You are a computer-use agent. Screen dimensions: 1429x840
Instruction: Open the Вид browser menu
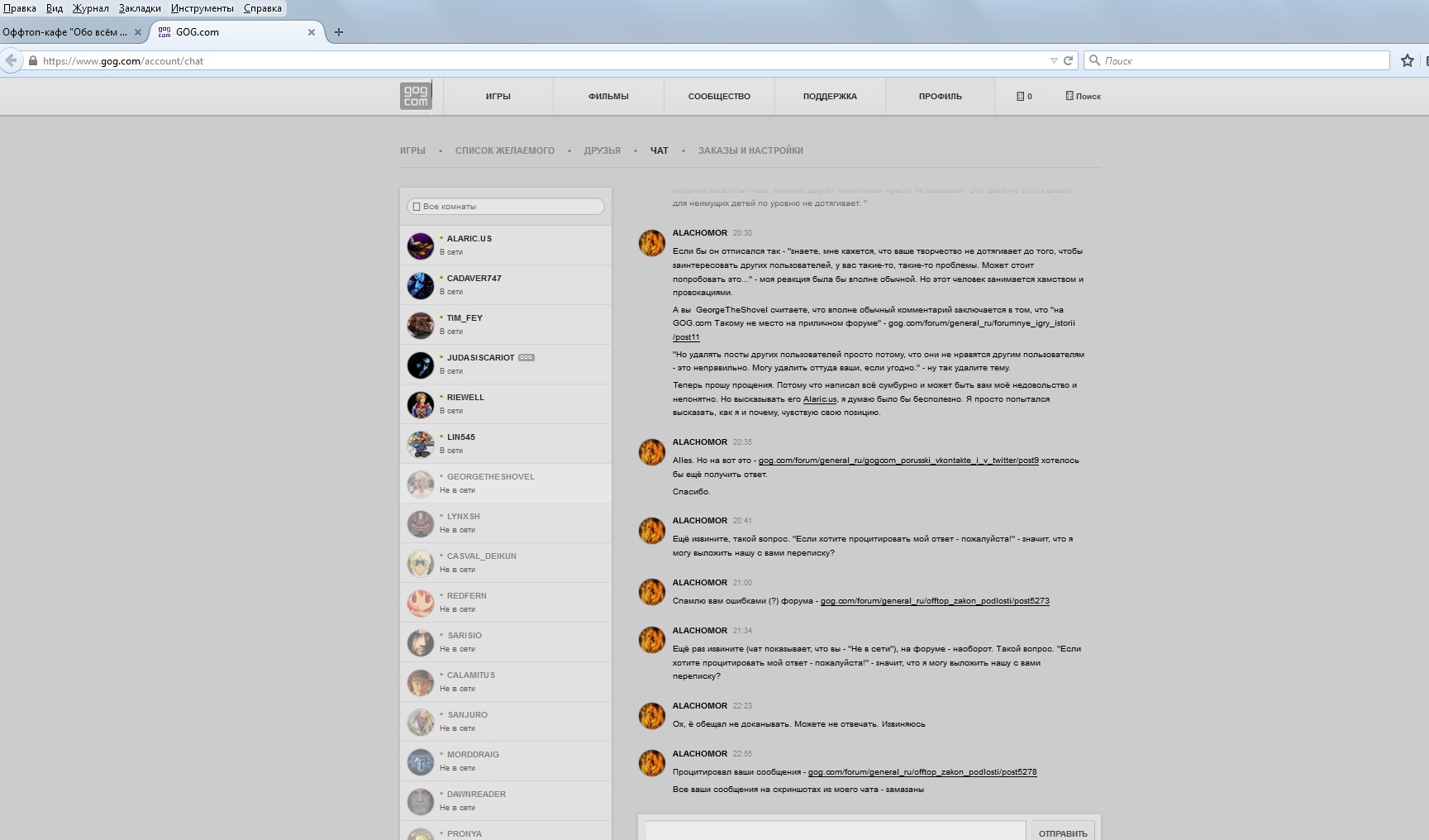coord(55,8)
